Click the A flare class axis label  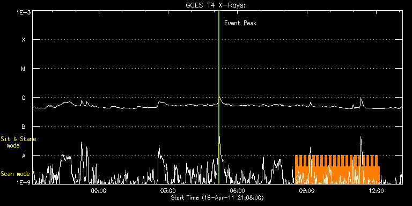[x=24, y=156]
